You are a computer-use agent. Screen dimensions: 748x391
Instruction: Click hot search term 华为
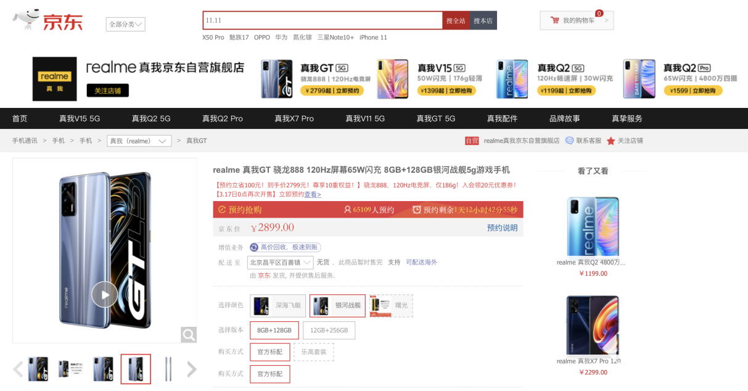coord(281,38)
